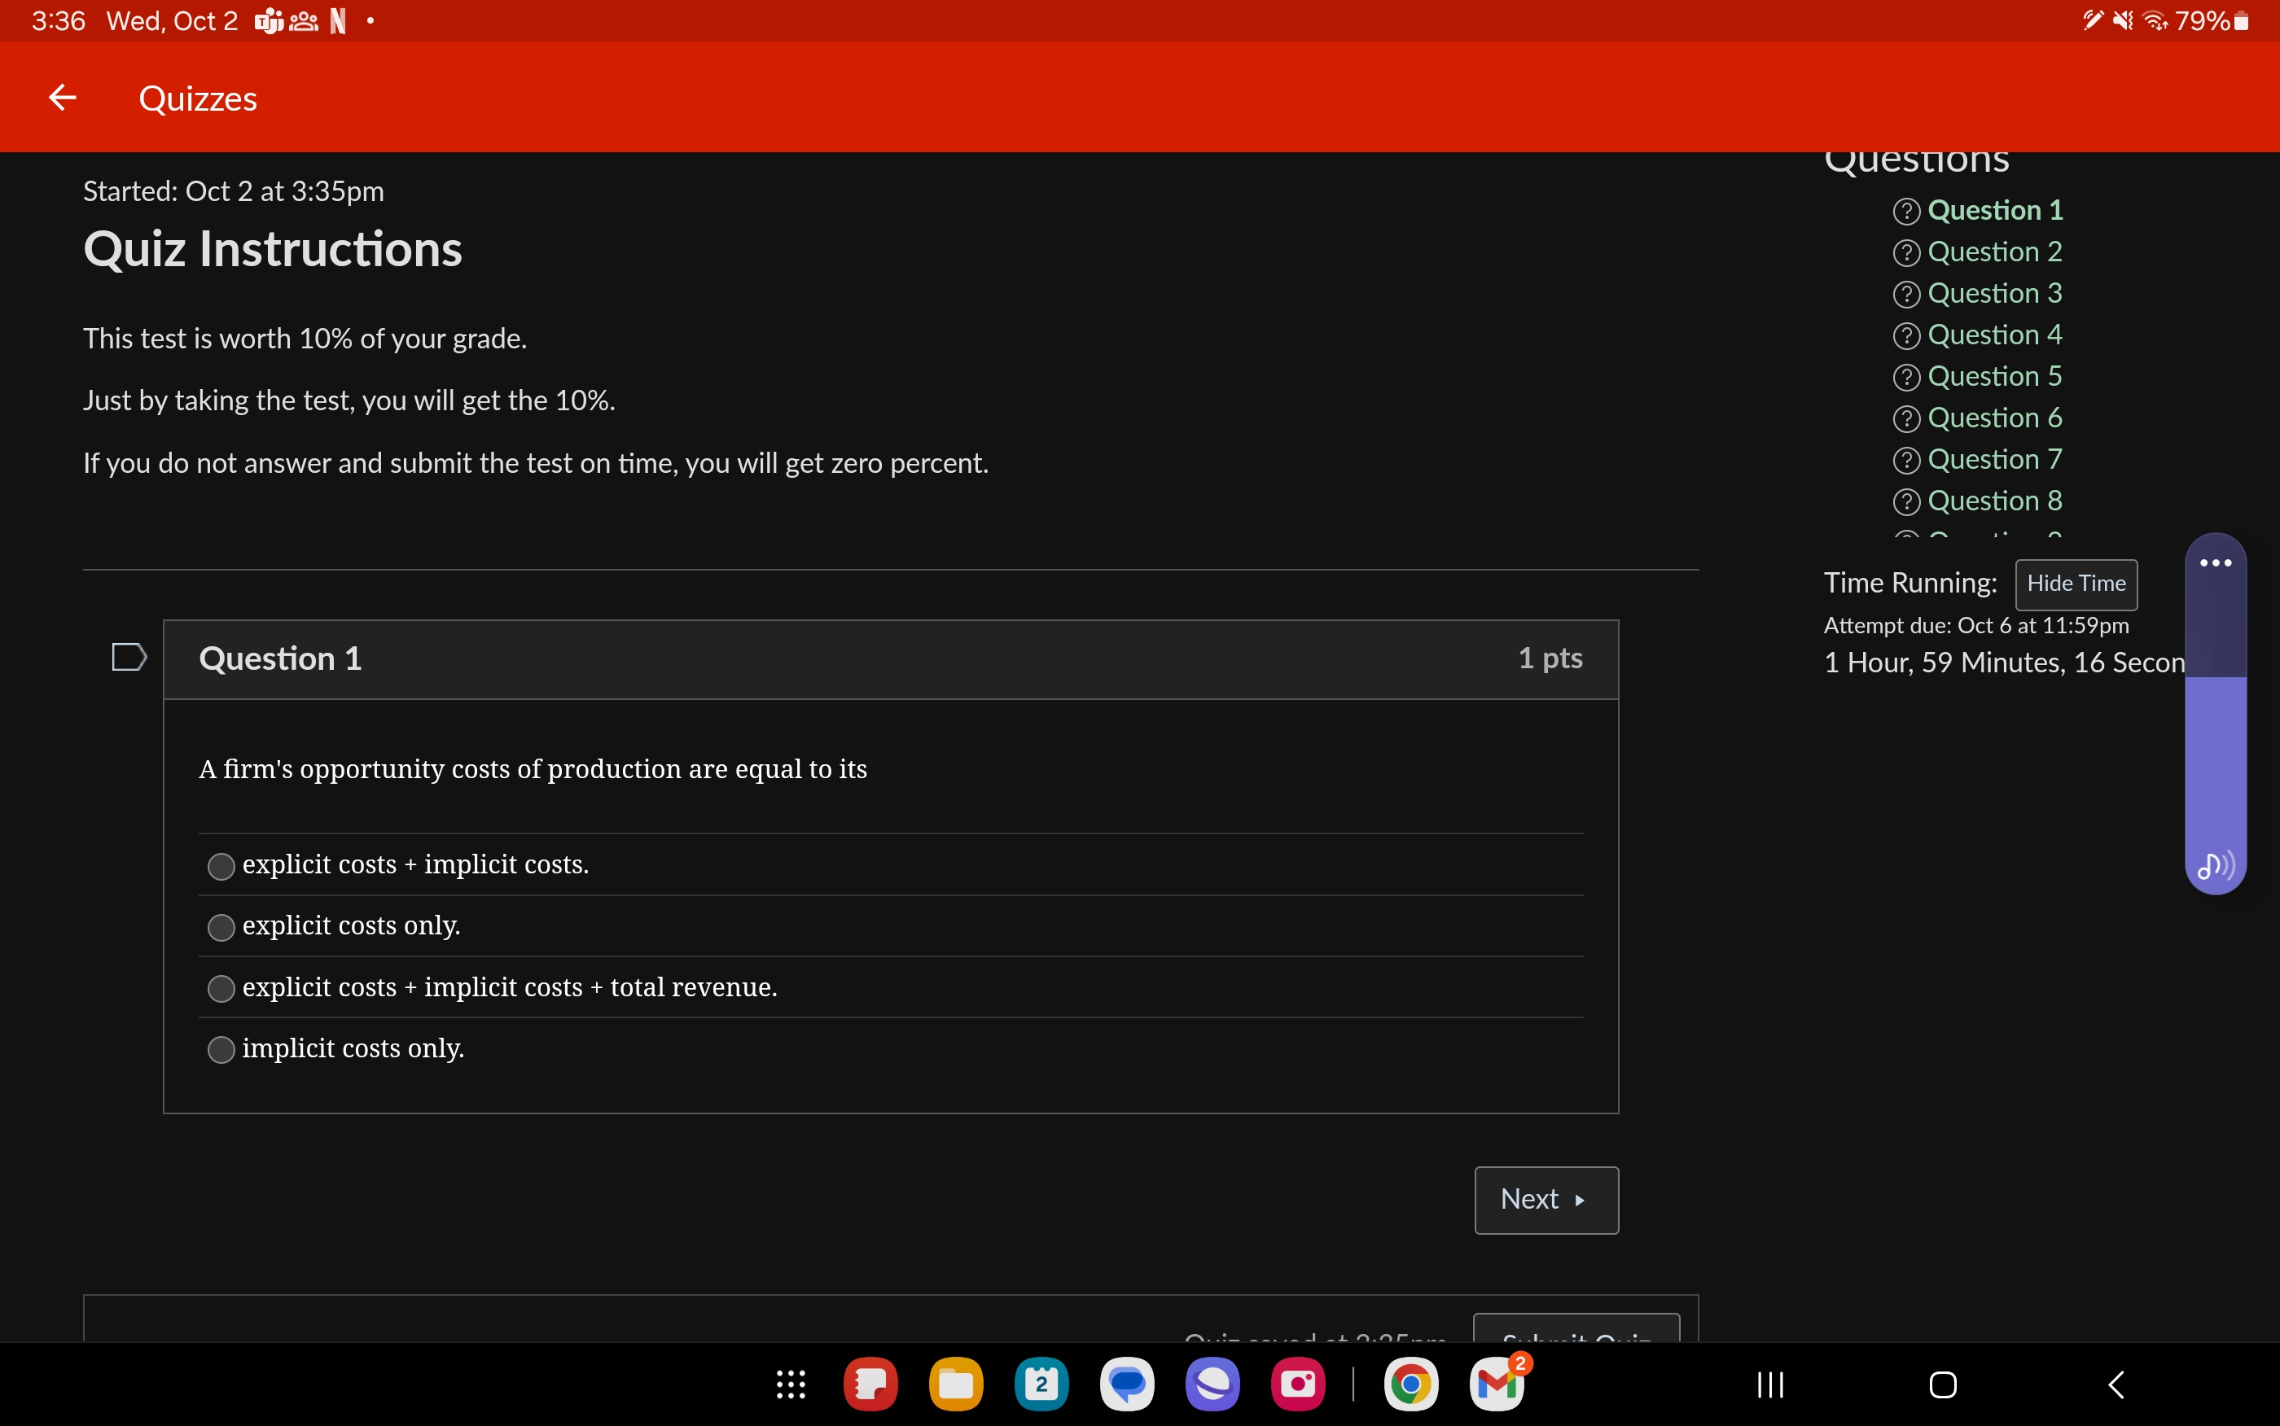
Task: Tap the Question 1 header title
Action: (x=280, y=658)
